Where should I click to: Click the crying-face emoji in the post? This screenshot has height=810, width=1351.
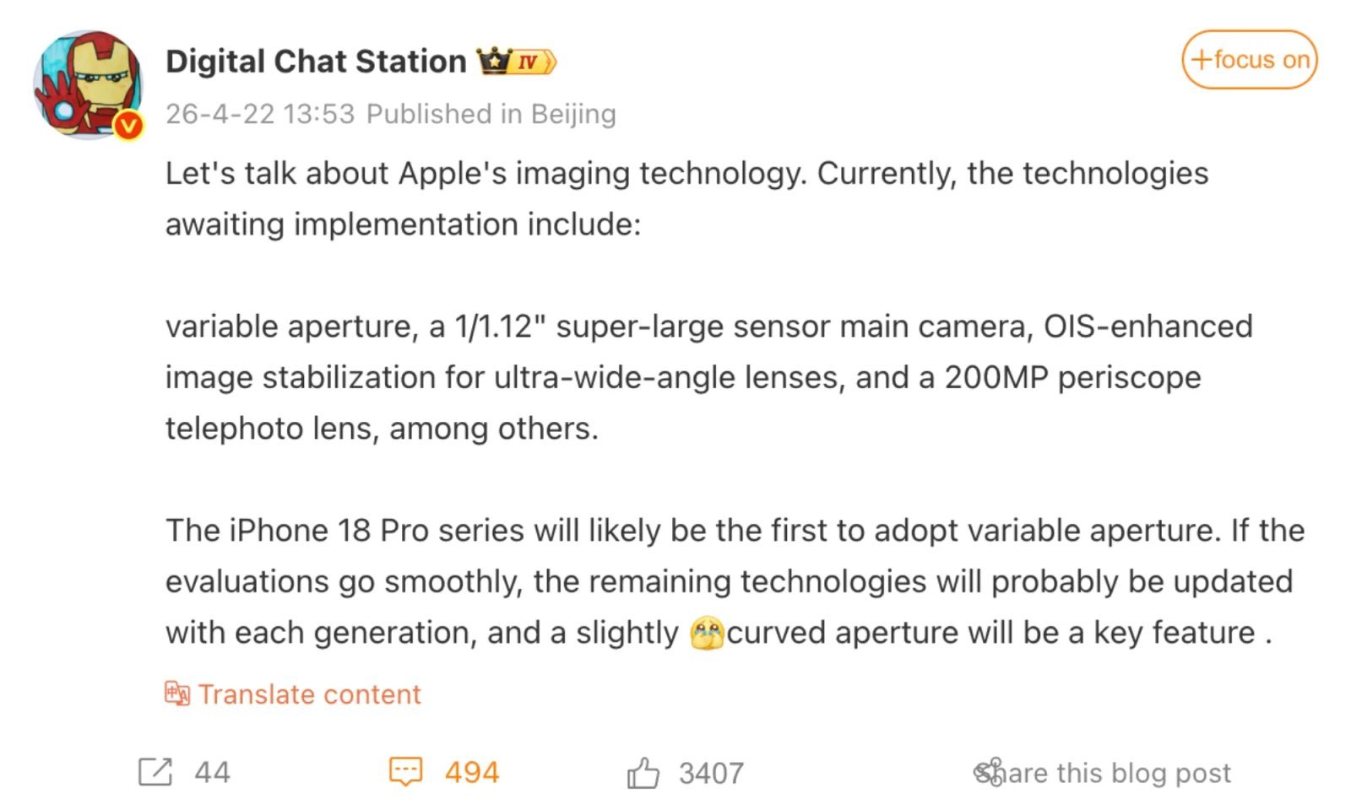[707, 633]
